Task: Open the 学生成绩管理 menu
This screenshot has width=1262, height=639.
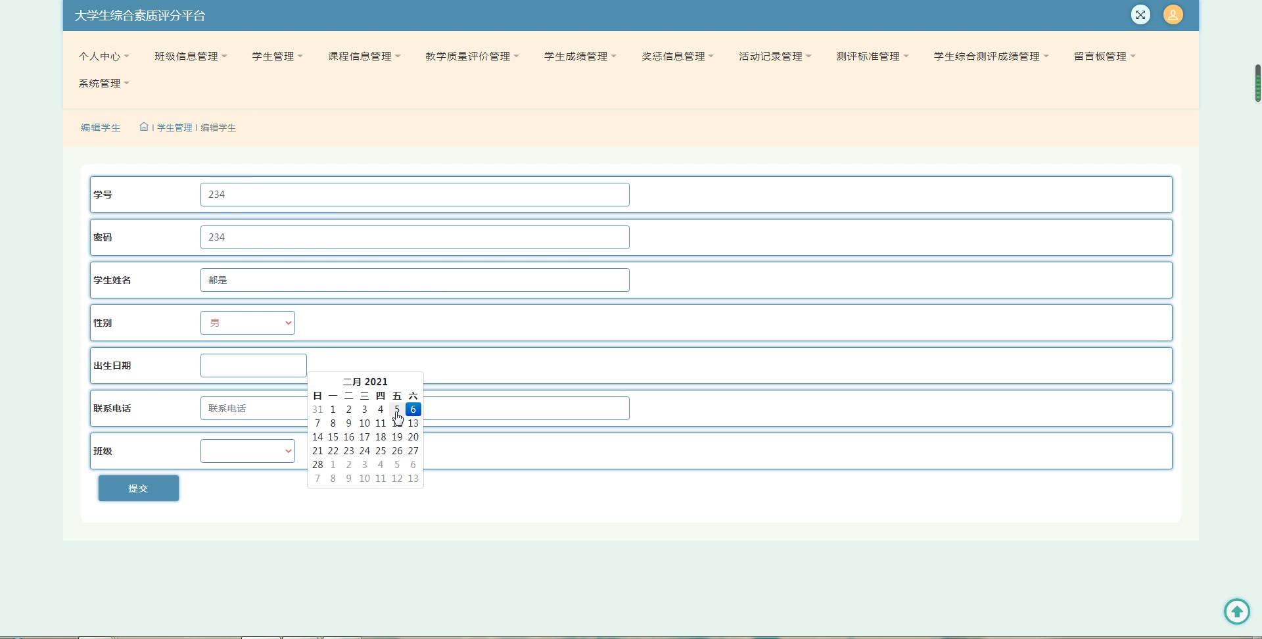Action: (580, 56)
